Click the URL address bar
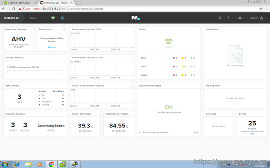 [140, 9]
